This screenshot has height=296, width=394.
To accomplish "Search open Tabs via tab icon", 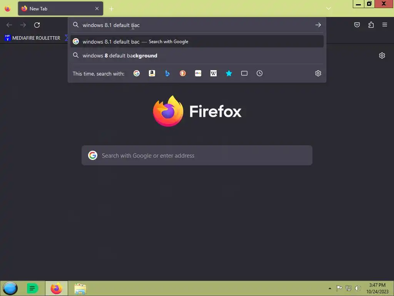I will [244, 73].
